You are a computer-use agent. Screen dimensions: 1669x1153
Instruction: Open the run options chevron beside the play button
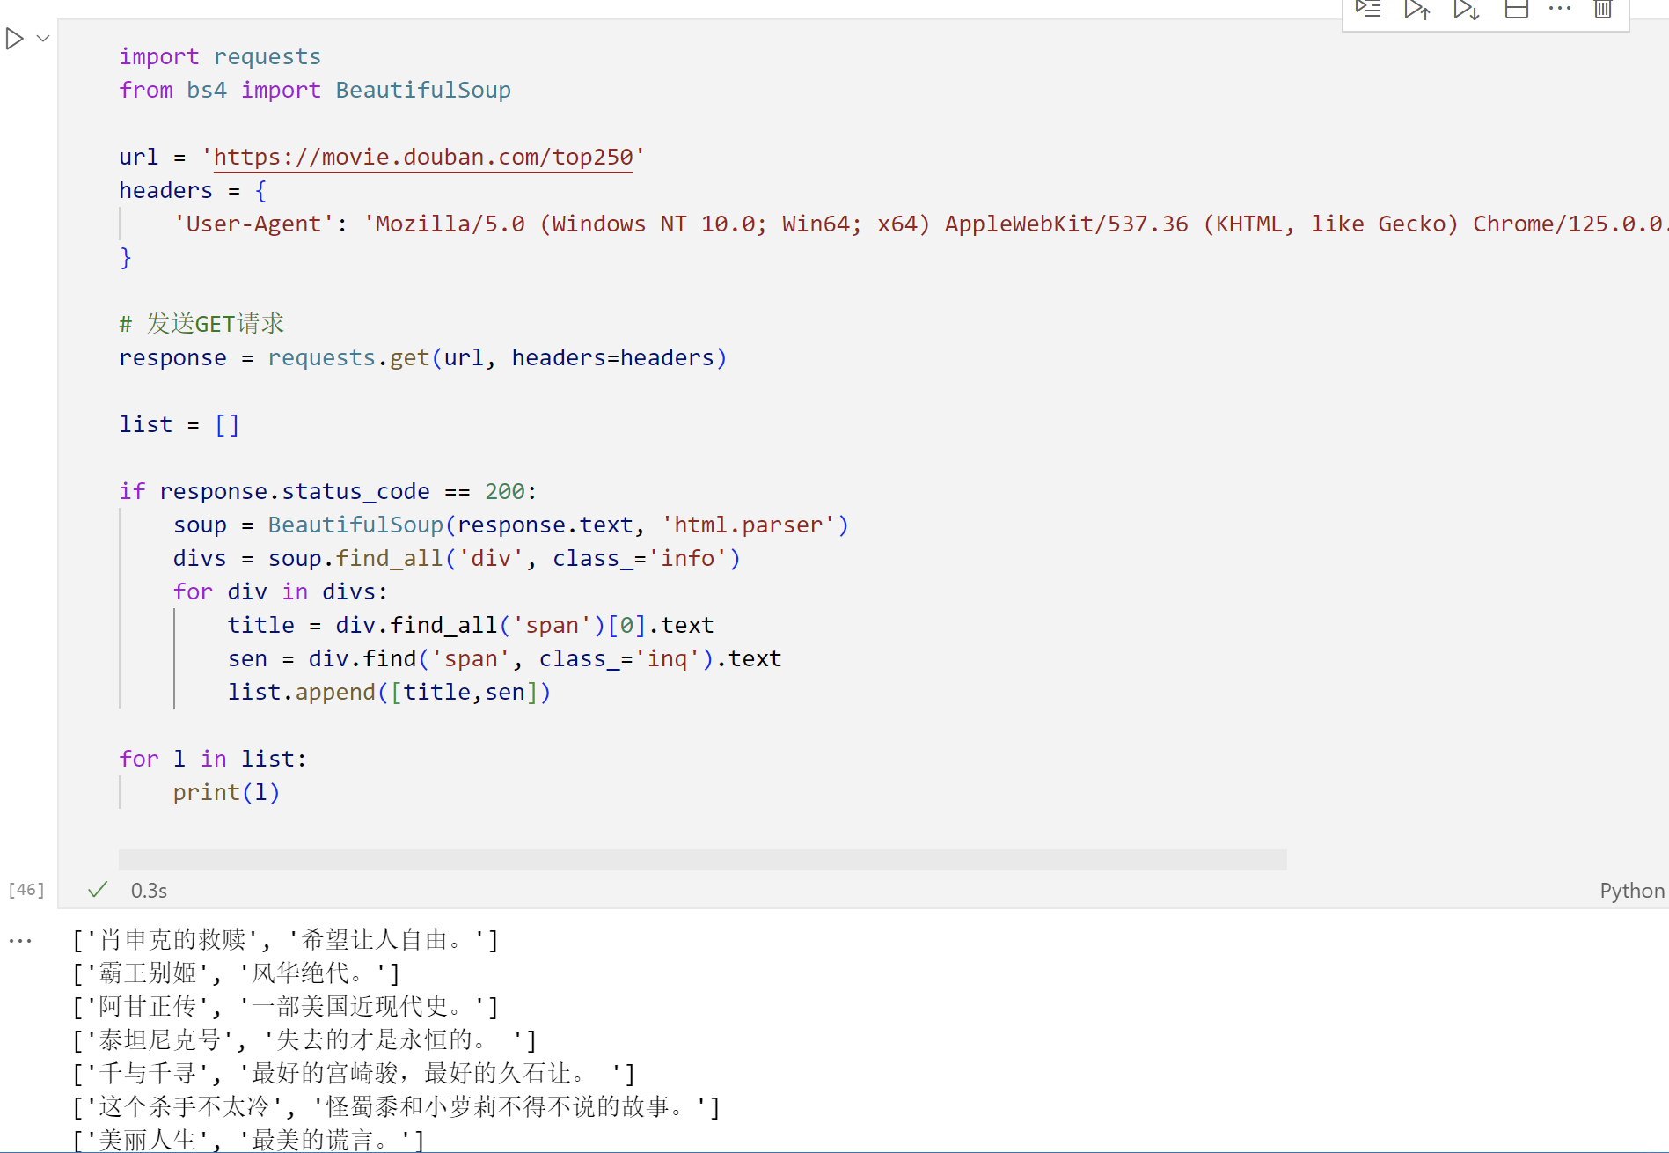41,38
